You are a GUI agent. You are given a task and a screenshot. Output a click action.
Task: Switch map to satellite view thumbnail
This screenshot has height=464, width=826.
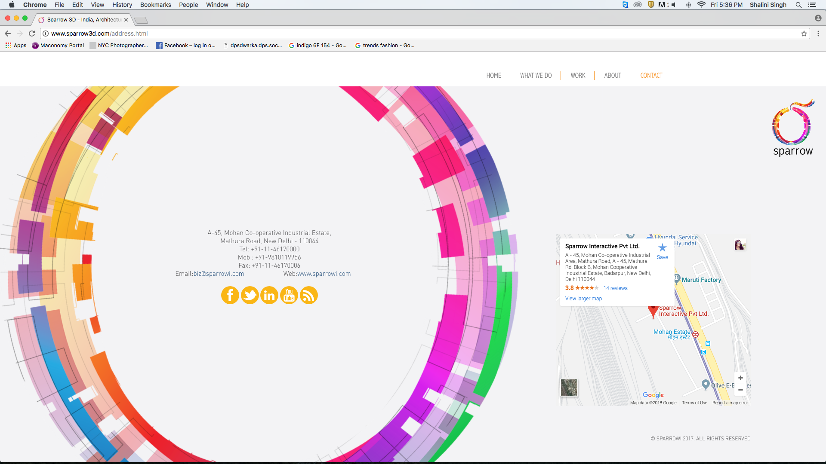click(x=569, y=388)
